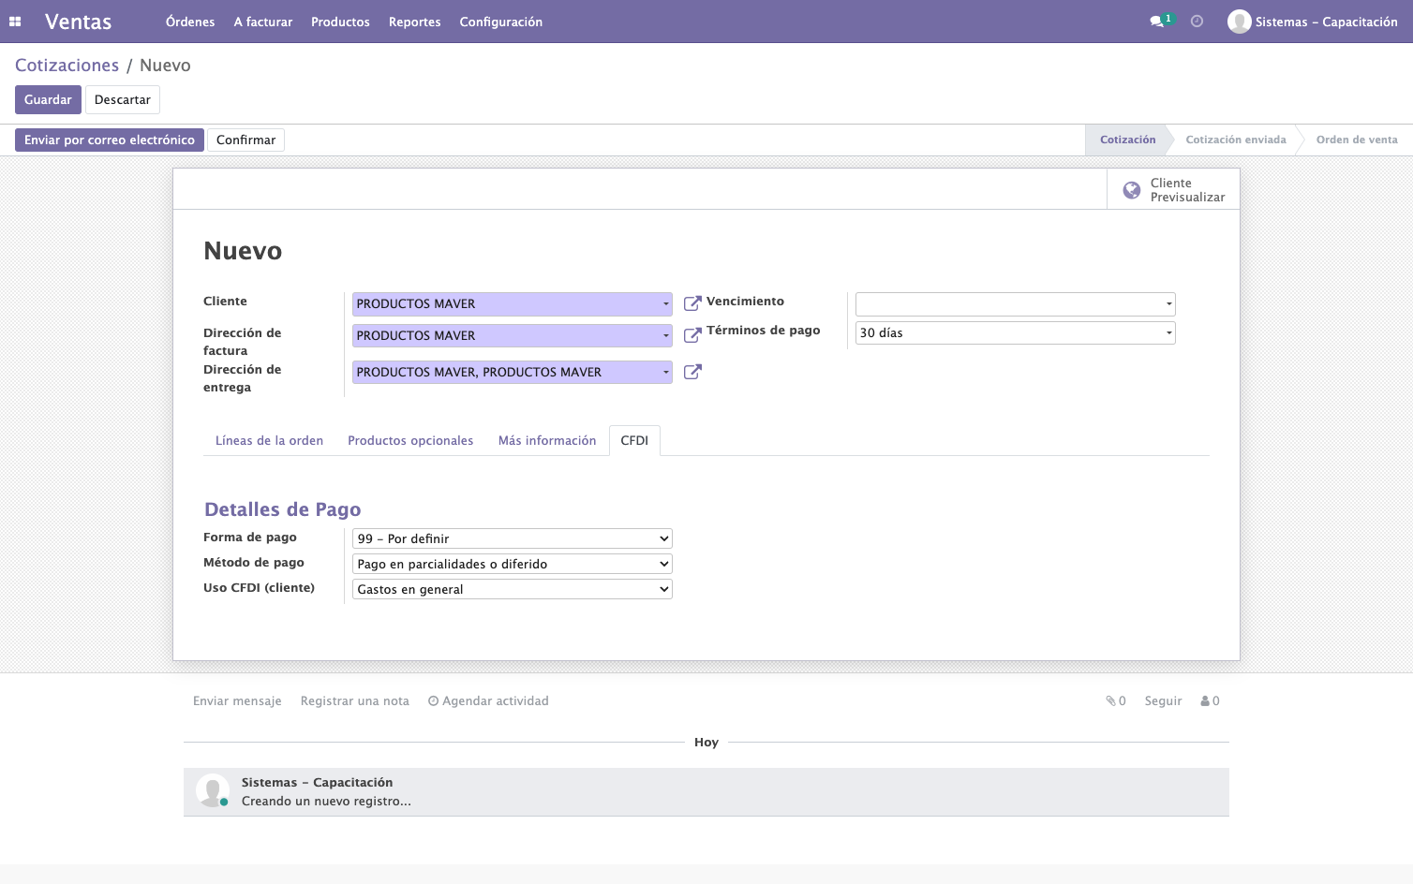1413x884 pixels.
Task: Open external link for Dirección de entrega
Action: pos(692,372)
